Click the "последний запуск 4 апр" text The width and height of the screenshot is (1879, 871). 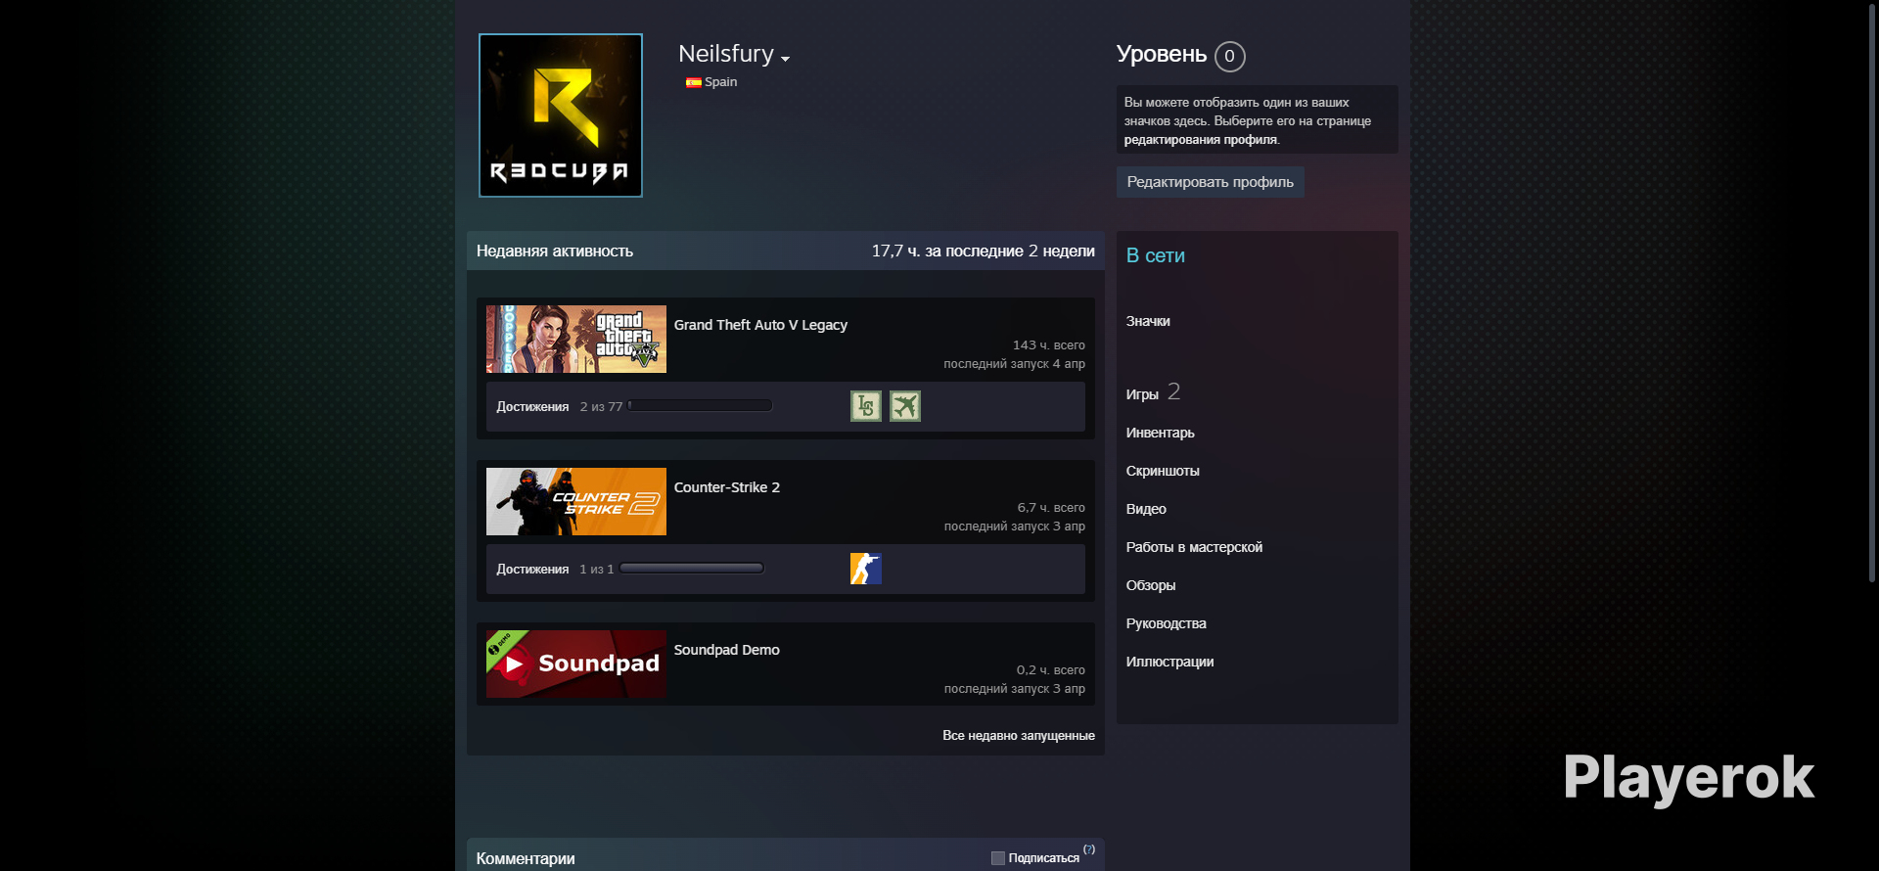point(1015,364)
